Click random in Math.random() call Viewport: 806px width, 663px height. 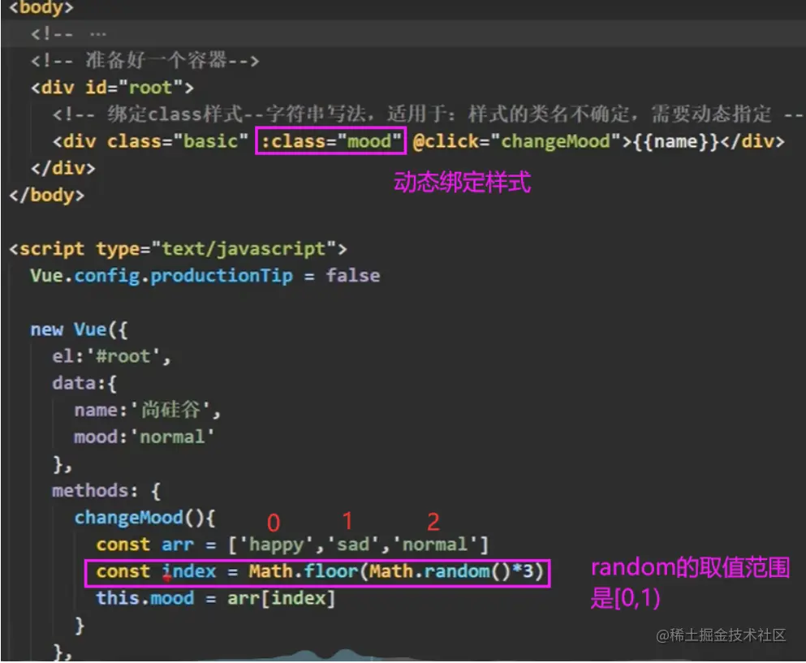tap(456, 571)
